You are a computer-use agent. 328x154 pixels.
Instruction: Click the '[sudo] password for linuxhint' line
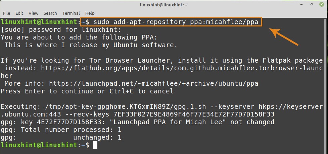(60, 29)
